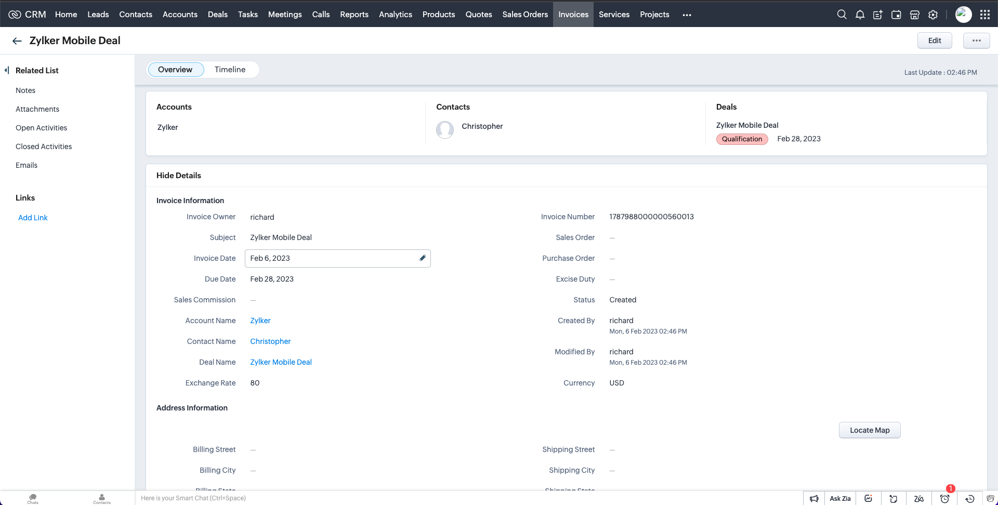The image size is (998, 505).
Task: Collapse section with Hide Details
Action: pos(178,176)
